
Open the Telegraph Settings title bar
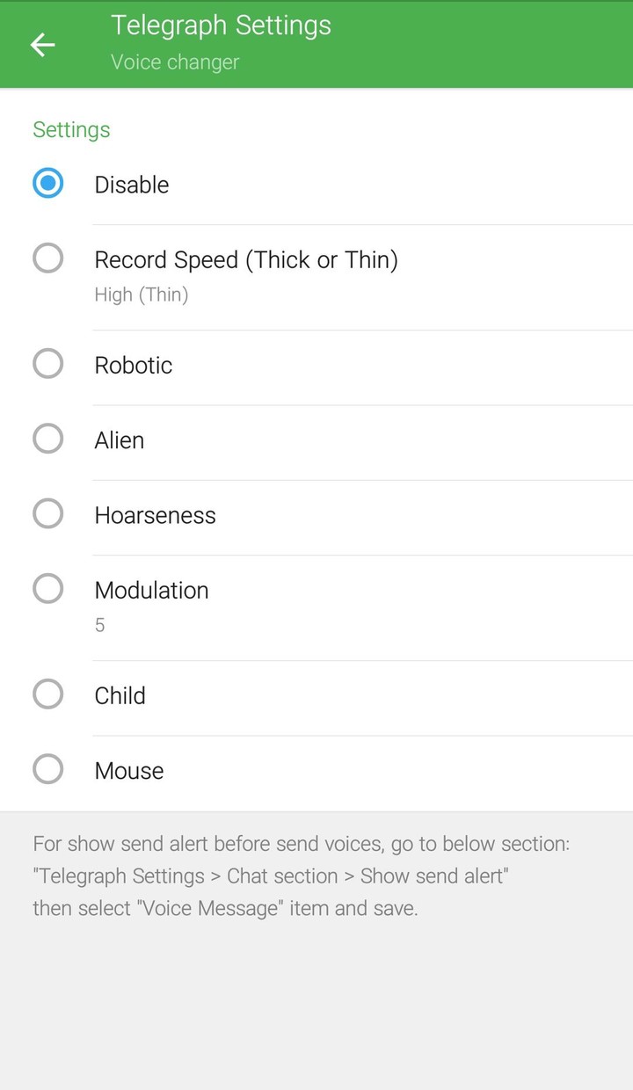pyautogui.click(x=220, y=25)
